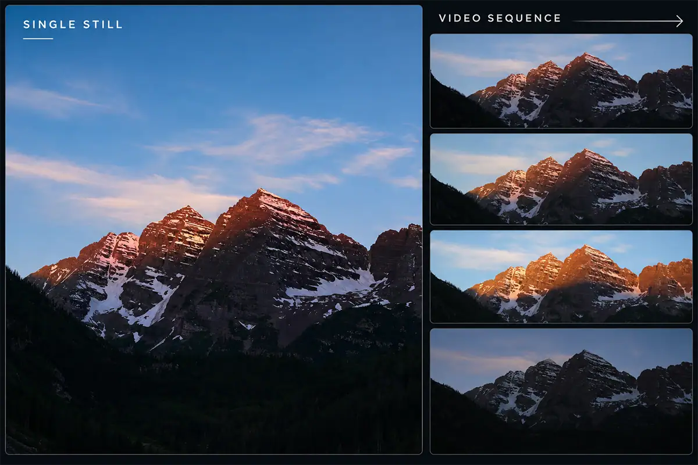Select the third frame with the orange-lit peaks
This screenshot has height=465, width=698.
tap(561, 277)
